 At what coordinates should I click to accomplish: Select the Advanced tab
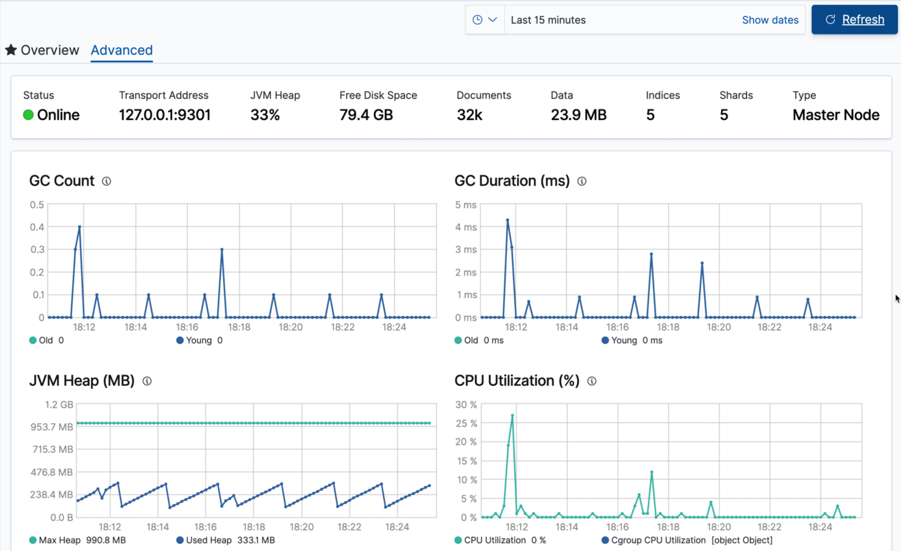121,50
